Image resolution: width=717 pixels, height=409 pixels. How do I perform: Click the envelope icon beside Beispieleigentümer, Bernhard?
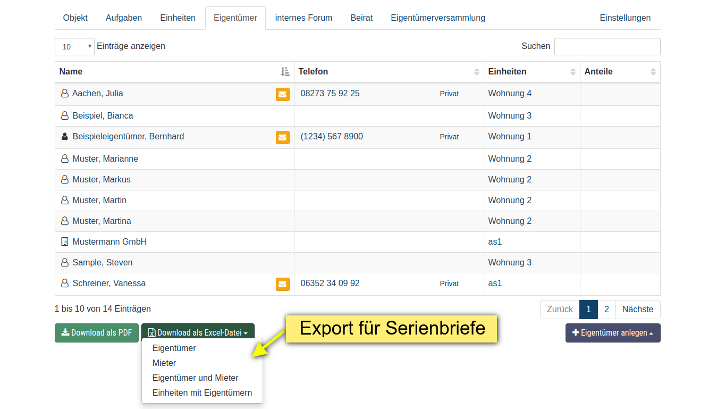(x=282, y=137)
